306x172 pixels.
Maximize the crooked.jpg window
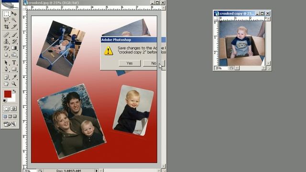(157, 3)
